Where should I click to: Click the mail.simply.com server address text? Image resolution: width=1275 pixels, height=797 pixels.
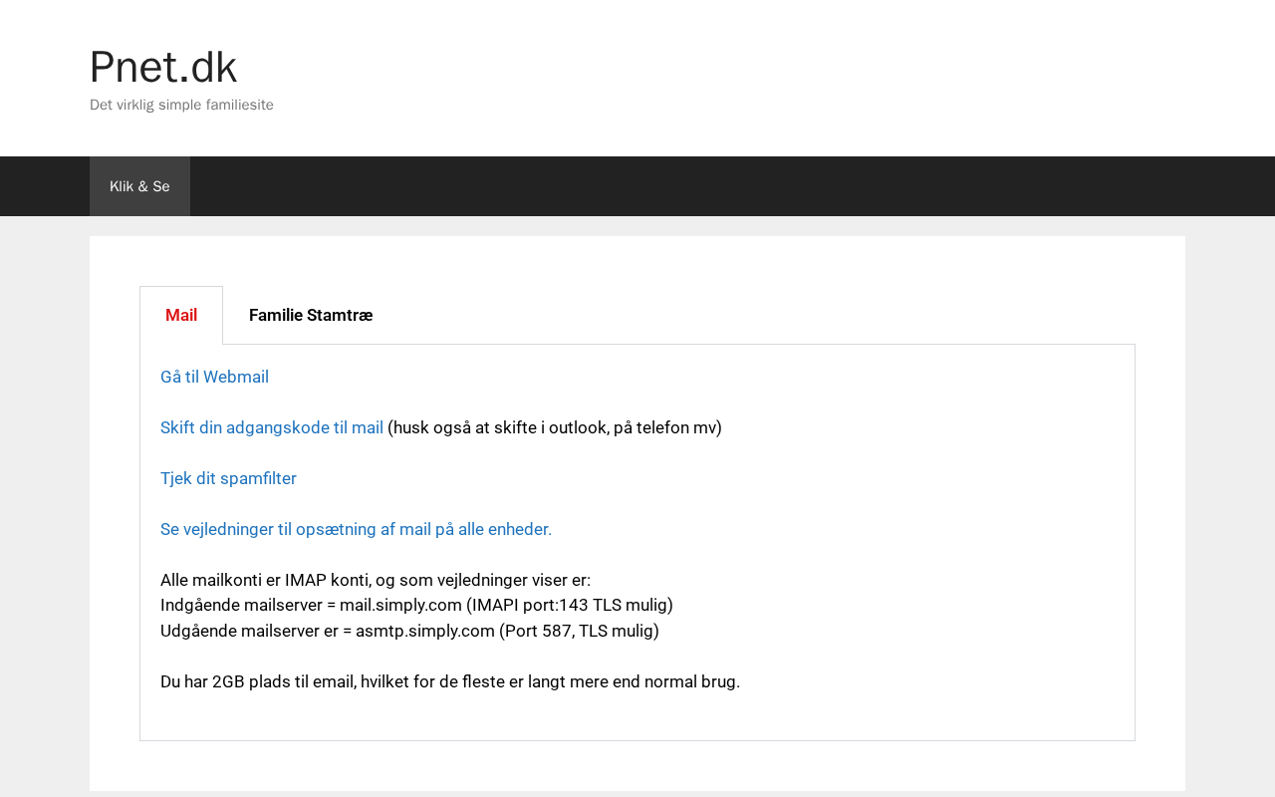click(400, 605)
